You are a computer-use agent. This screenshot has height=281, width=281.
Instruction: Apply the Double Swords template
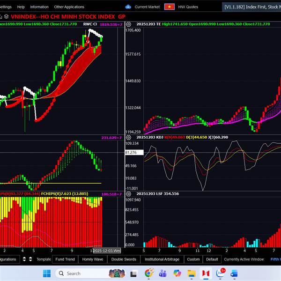click(x=124, y=259)
